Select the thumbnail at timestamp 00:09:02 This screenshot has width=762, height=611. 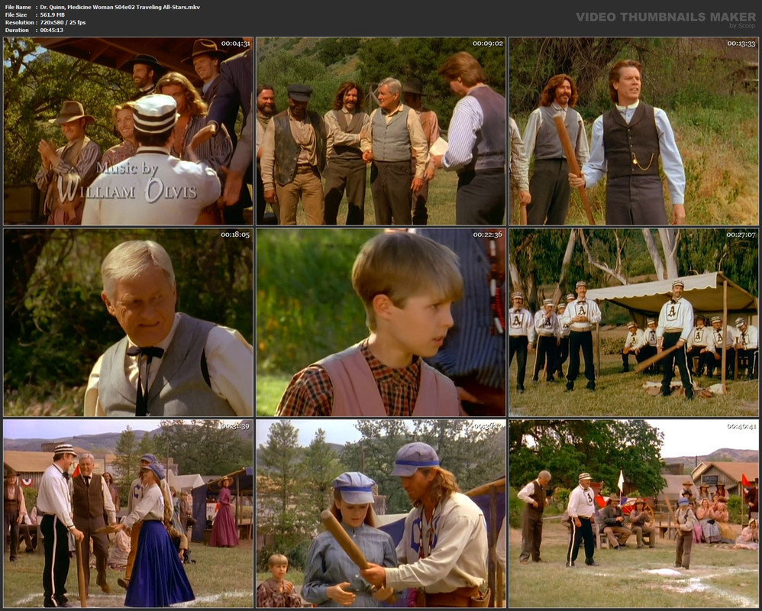(381, 131)
